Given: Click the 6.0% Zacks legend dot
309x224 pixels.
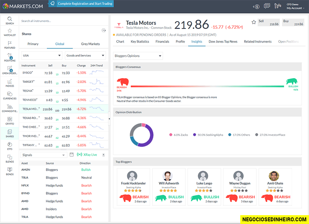Looking at the screenshot, I should point(171,135).
